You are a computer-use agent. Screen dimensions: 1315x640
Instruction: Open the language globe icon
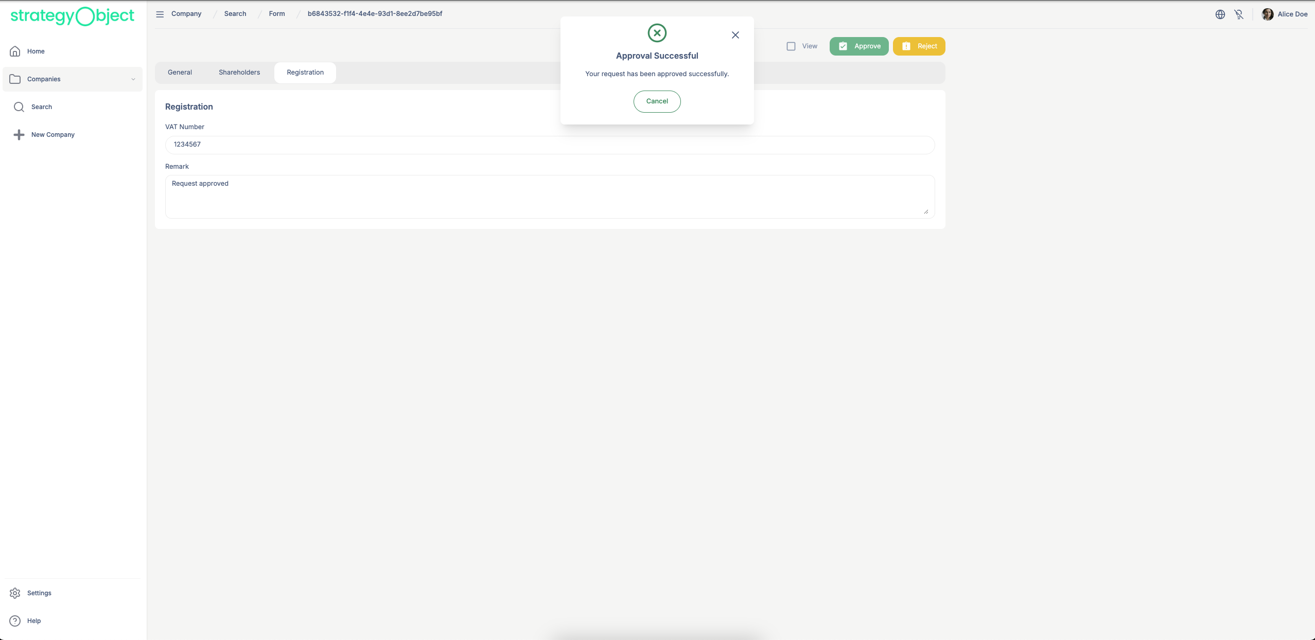tap(1220, 14)
